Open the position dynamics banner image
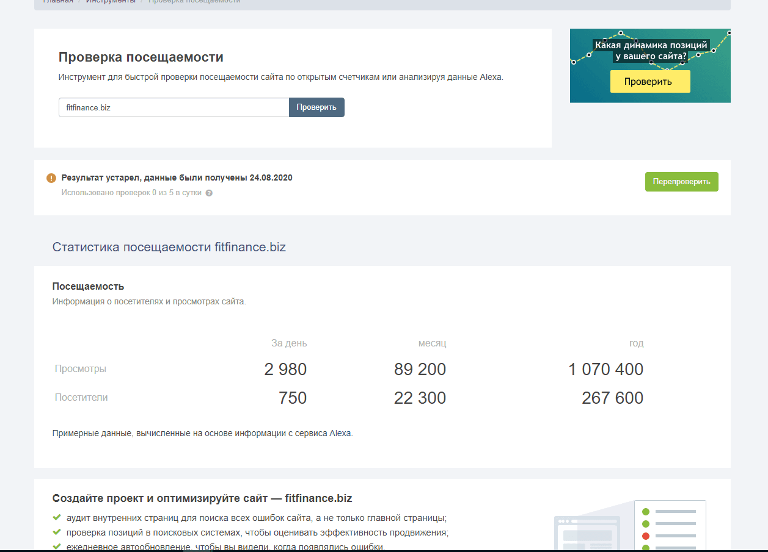 650,66
